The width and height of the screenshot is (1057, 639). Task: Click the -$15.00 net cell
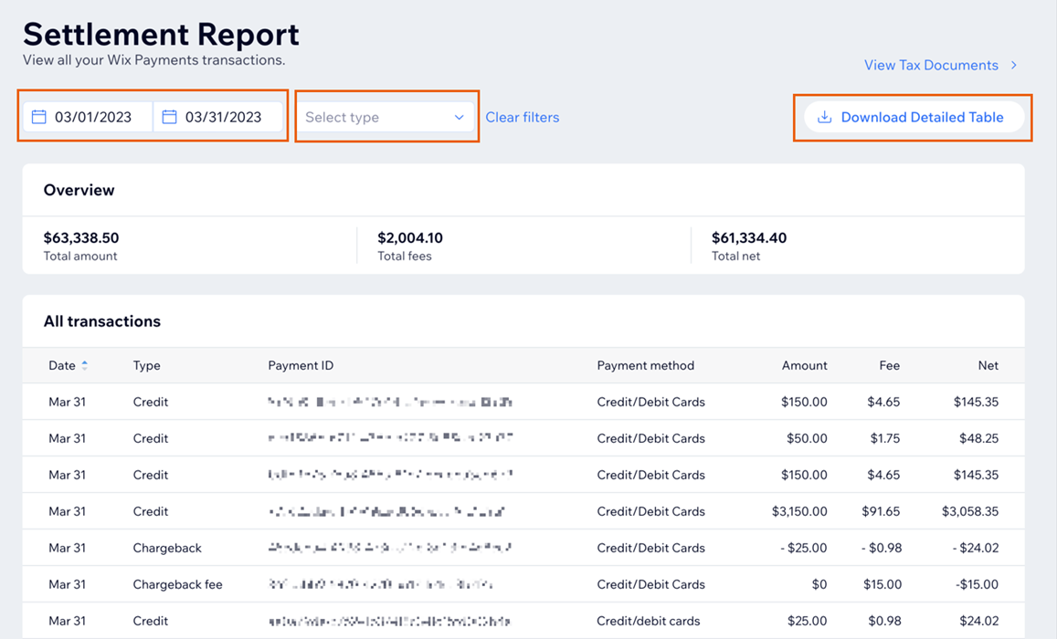pos(977,584)
